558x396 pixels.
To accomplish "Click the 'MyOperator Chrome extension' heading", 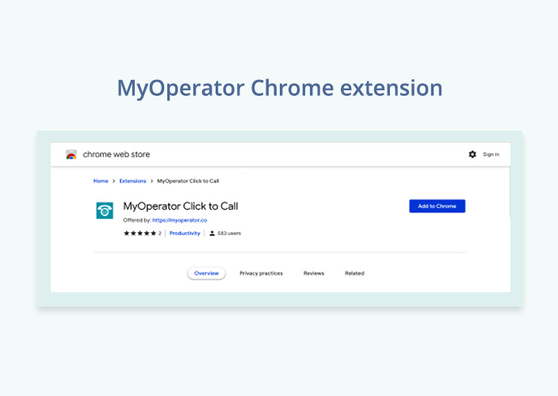I will (280, 88).
